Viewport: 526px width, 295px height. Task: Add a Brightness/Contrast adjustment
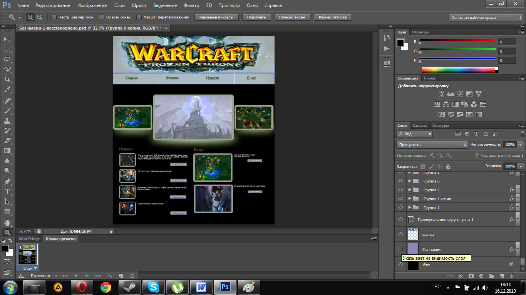441,94
